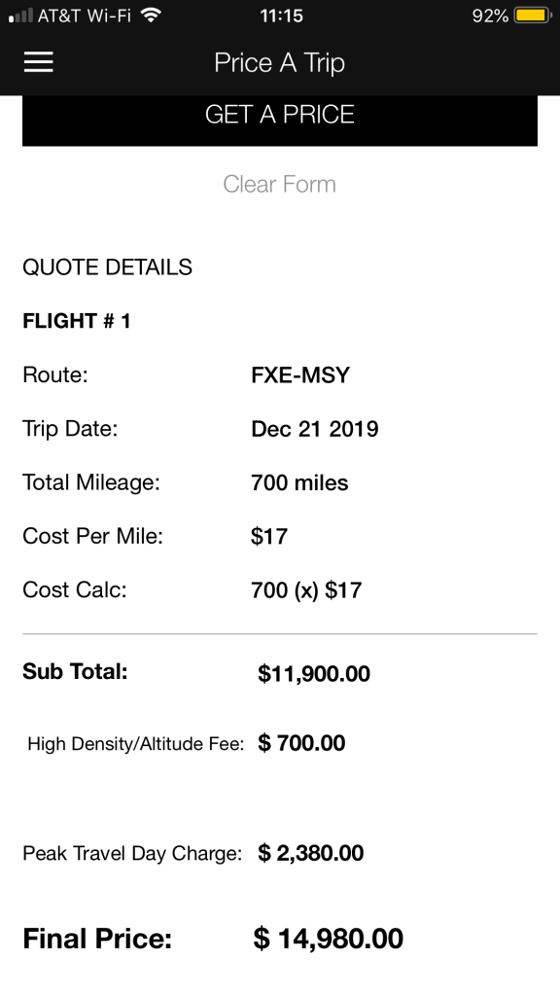Switch to the Price A Trip screen
This screenshot has width=560, height=996.
pyautogui.click(x=279, y=62)
